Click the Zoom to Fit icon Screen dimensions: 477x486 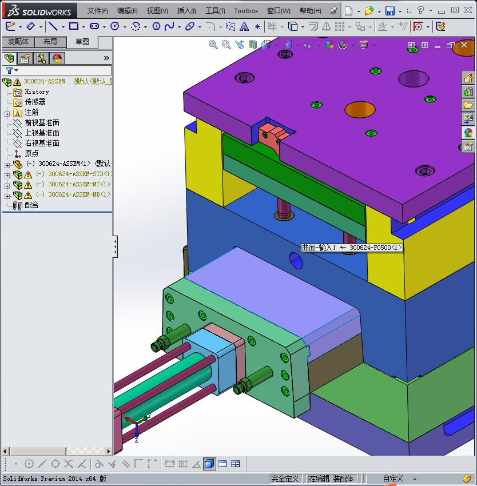213,45
